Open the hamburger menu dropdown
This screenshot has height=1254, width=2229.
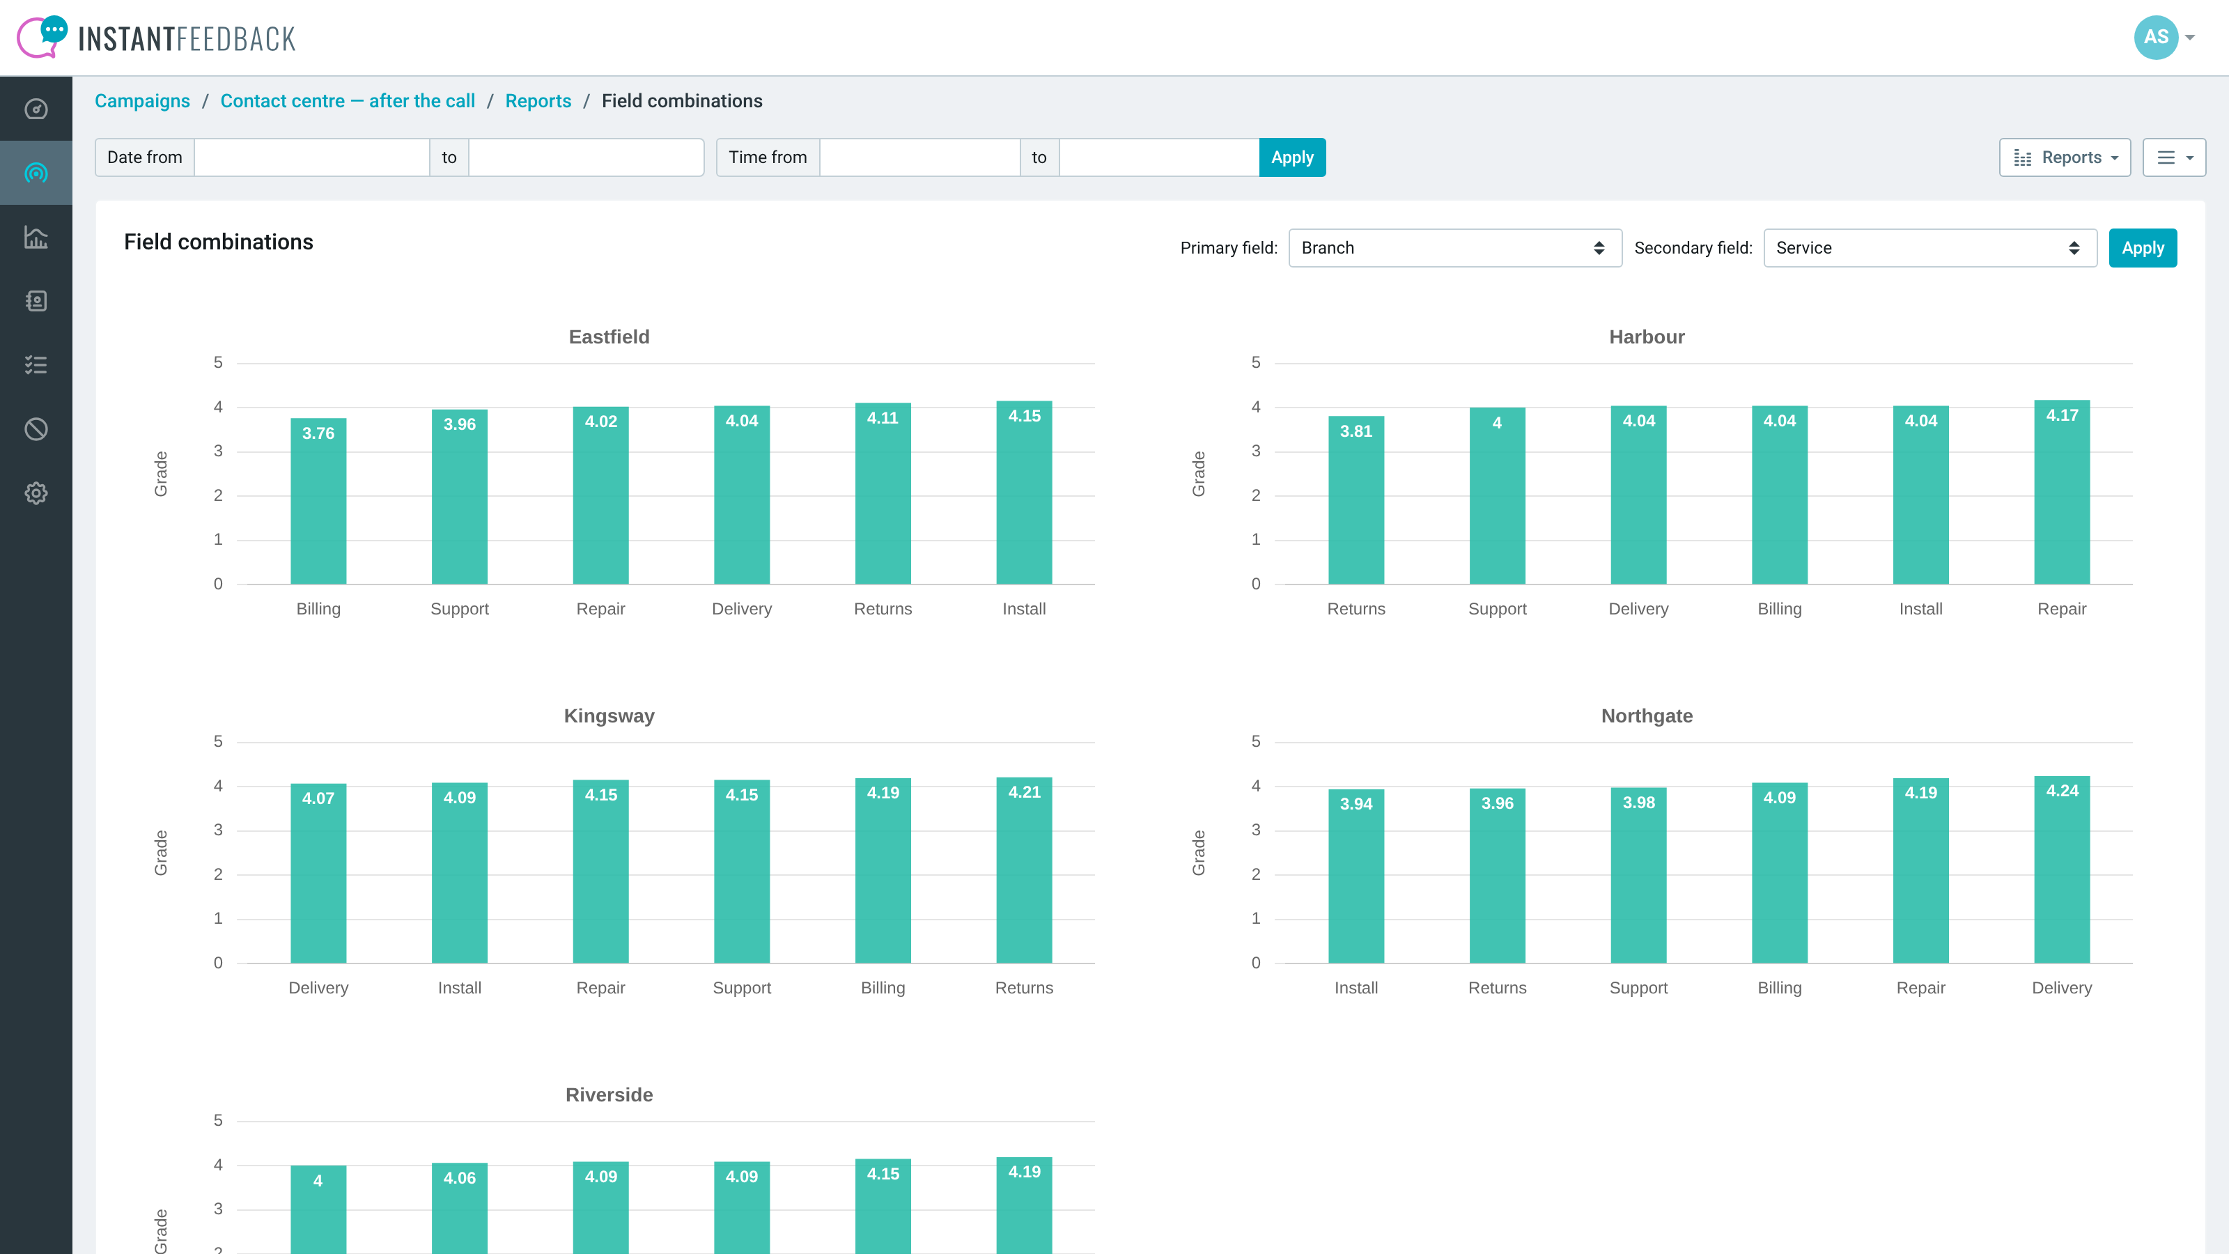tap(2173, 157)
